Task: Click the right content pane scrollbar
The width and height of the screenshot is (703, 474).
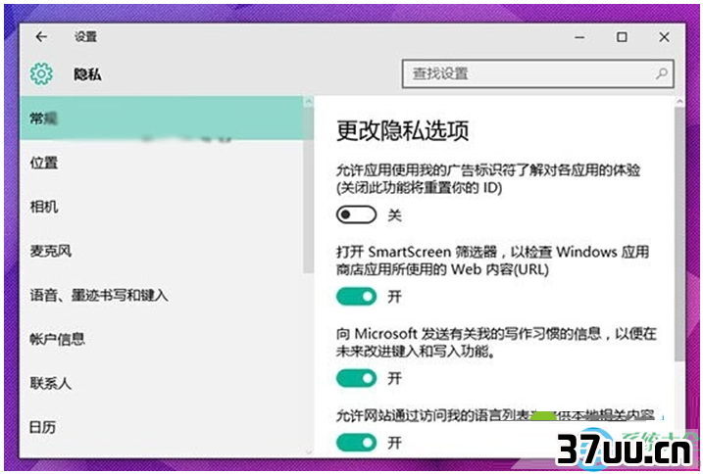Action: [x=679, y=233]
